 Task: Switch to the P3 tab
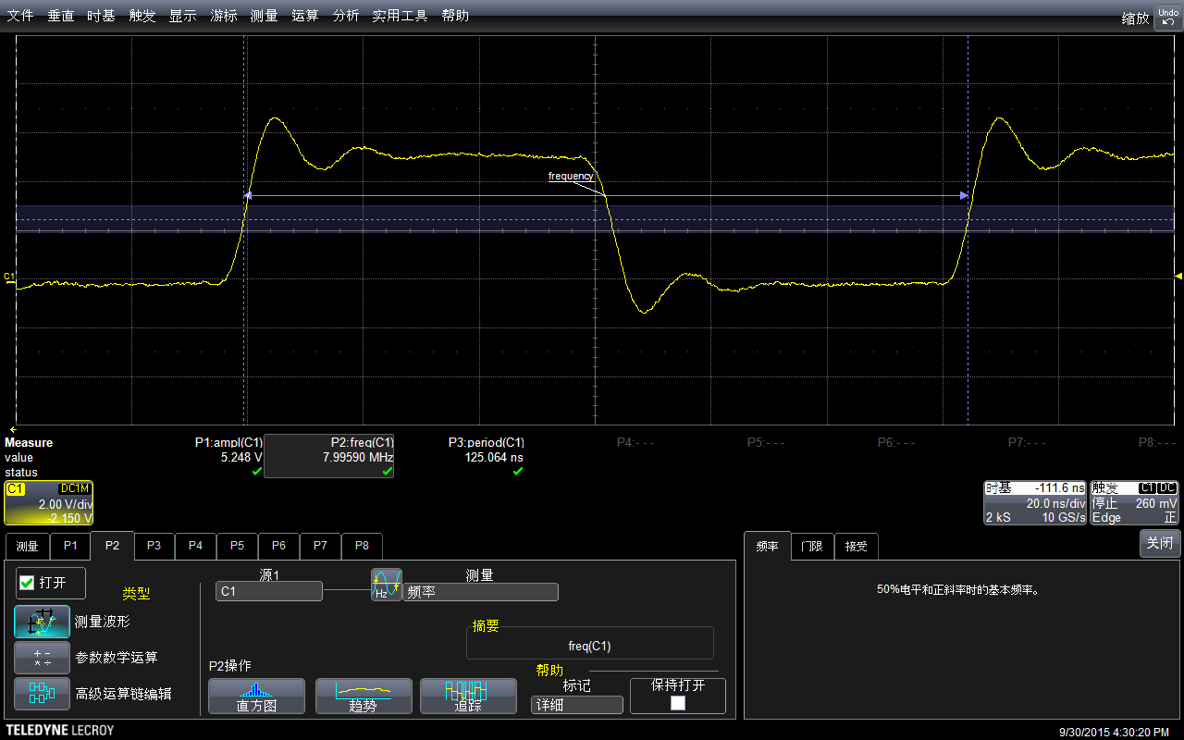[x=154, y=546]
